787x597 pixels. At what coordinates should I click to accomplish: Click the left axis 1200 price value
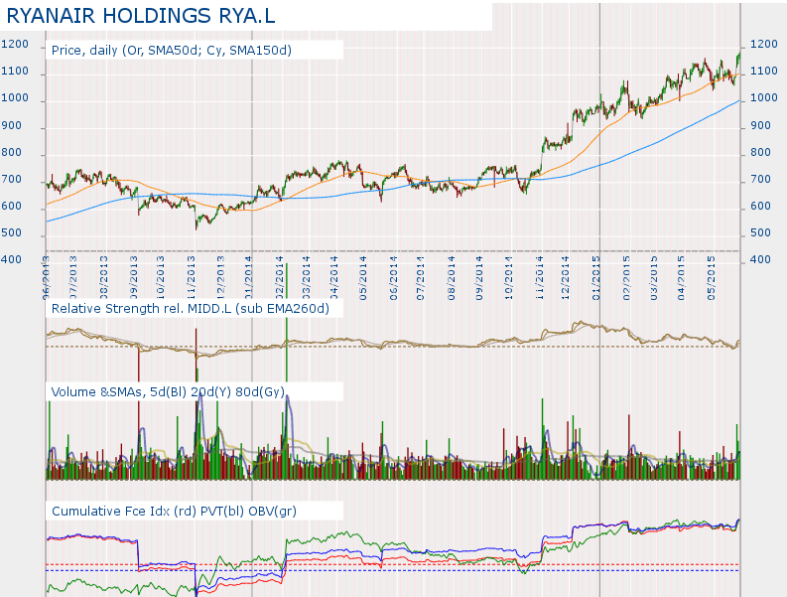click(x=15, y=45)
